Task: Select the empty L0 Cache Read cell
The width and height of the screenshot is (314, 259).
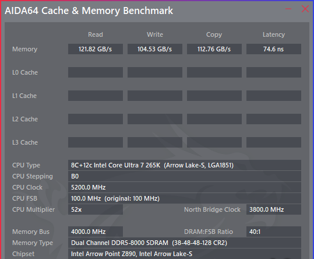Action: [96, 72]
